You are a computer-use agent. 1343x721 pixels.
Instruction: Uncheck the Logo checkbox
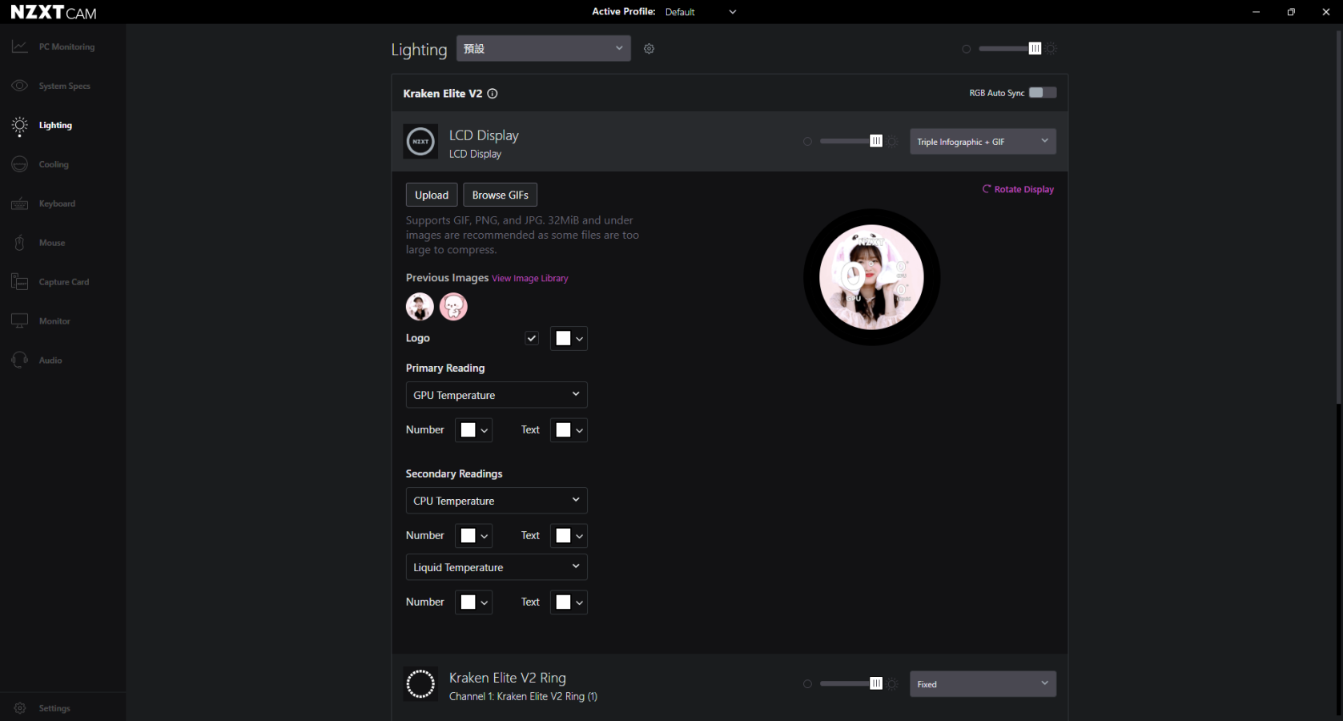pos(532,338)
